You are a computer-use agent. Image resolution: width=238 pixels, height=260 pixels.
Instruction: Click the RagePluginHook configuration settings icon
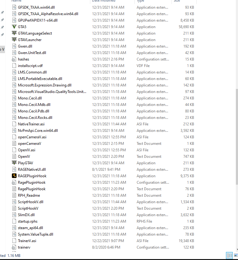coord(14,182)
